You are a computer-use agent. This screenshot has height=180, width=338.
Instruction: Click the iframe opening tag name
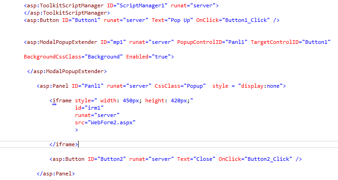point(62,101)
